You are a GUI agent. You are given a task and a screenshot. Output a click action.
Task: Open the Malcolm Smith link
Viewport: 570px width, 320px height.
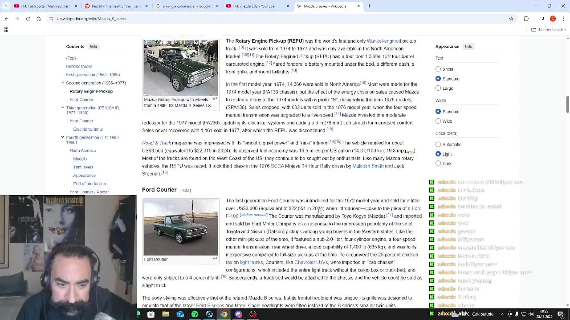click(368, 166)
